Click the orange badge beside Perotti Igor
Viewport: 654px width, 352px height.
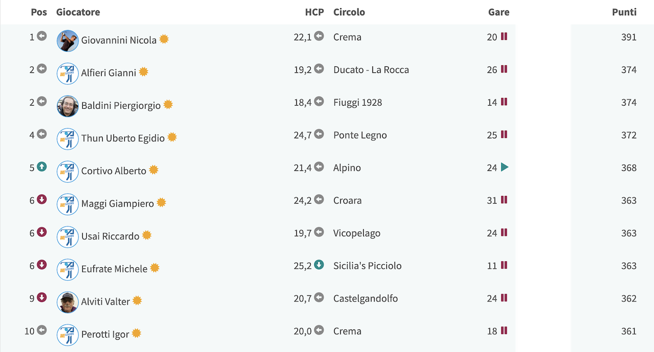click(x=136, y=333)
